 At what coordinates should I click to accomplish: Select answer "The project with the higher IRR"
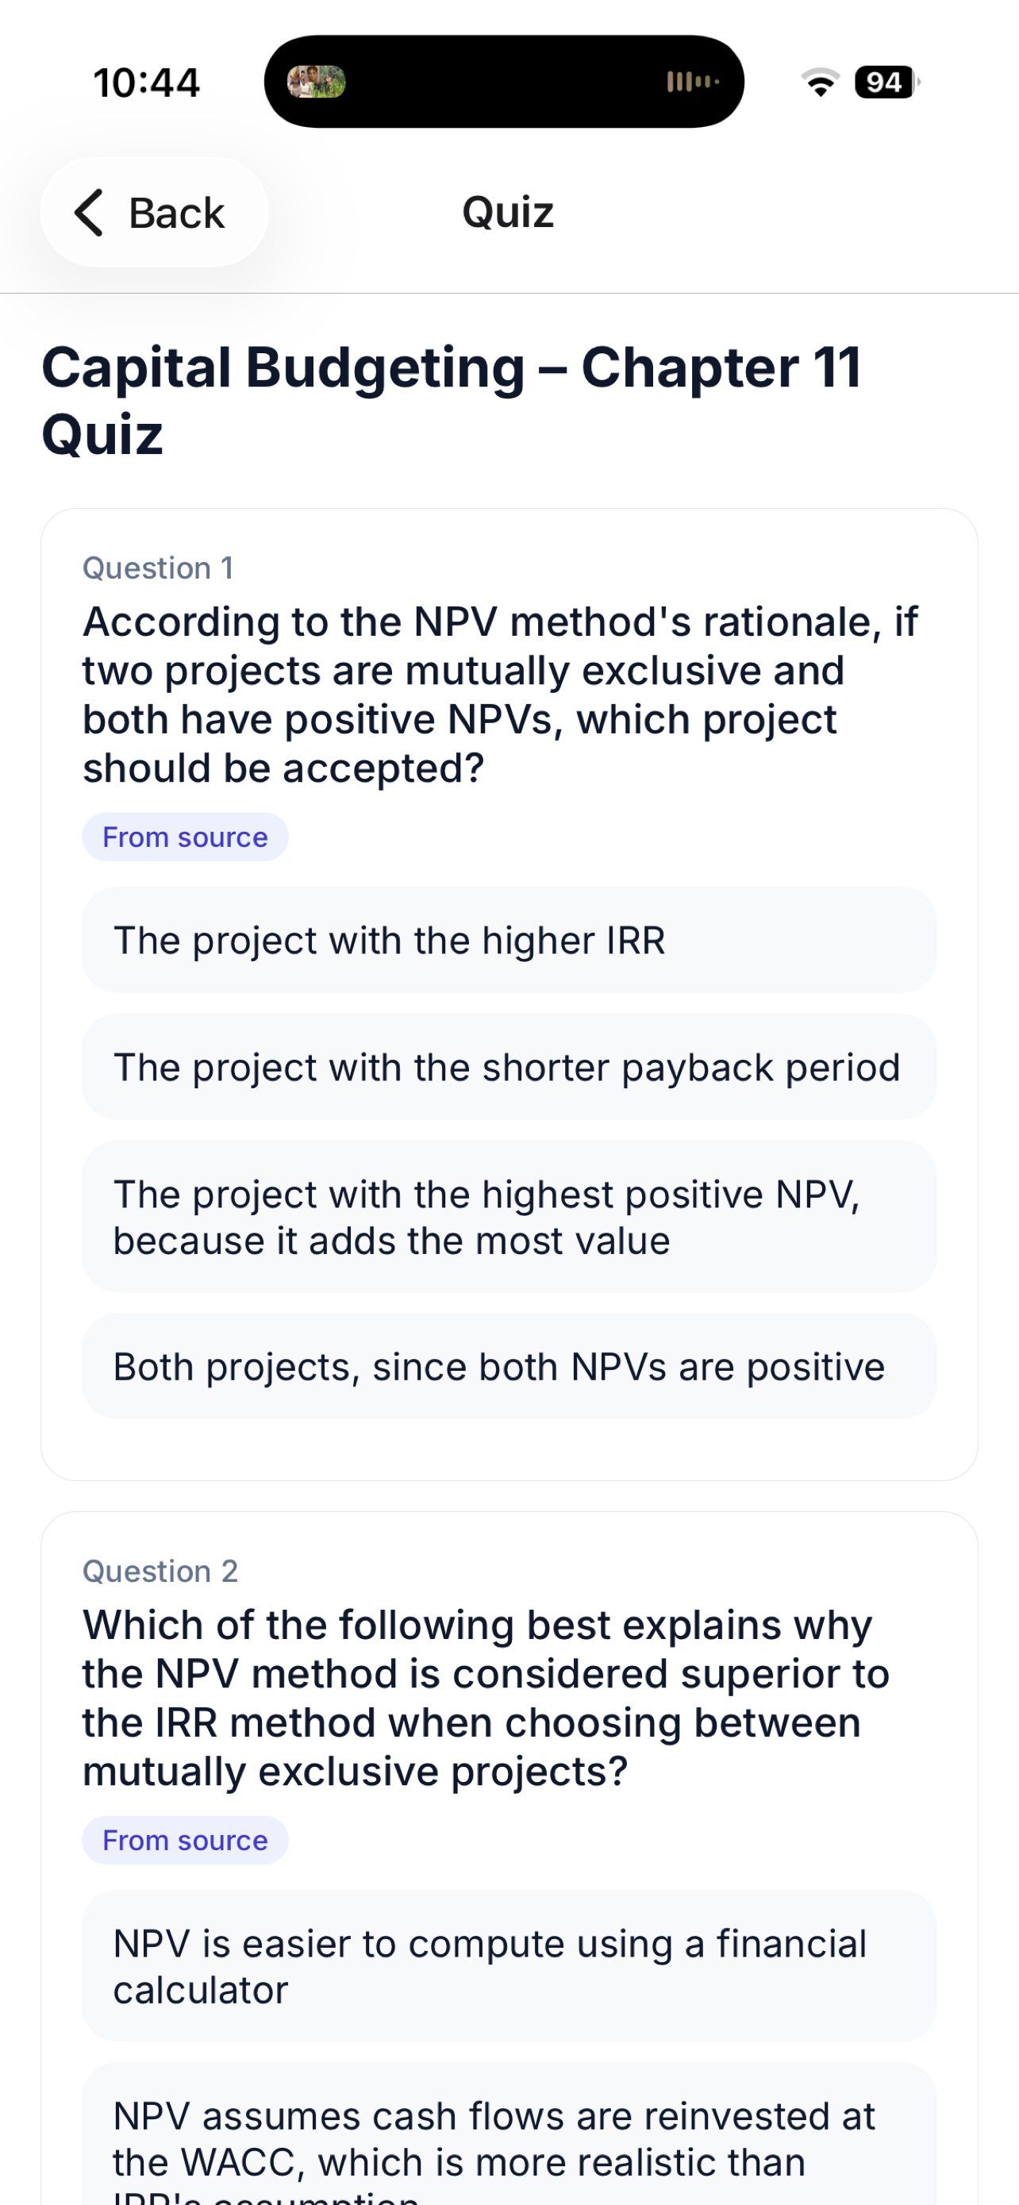509,940
